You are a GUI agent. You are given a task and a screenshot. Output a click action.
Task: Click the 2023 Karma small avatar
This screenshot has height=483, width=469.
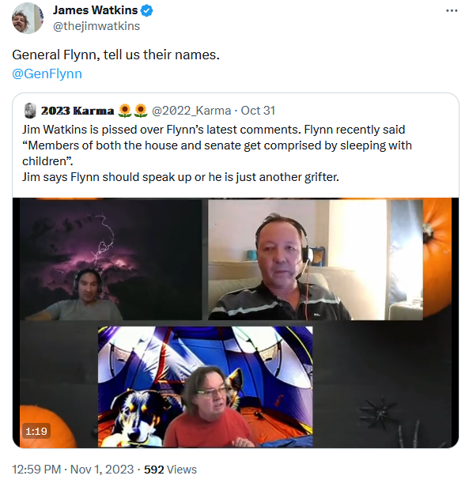30,111
